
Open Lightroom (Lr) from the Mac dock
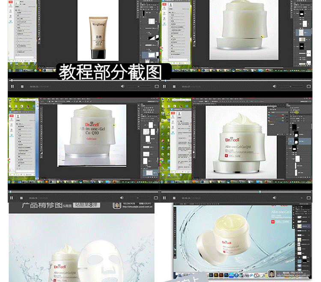(211, 275)
